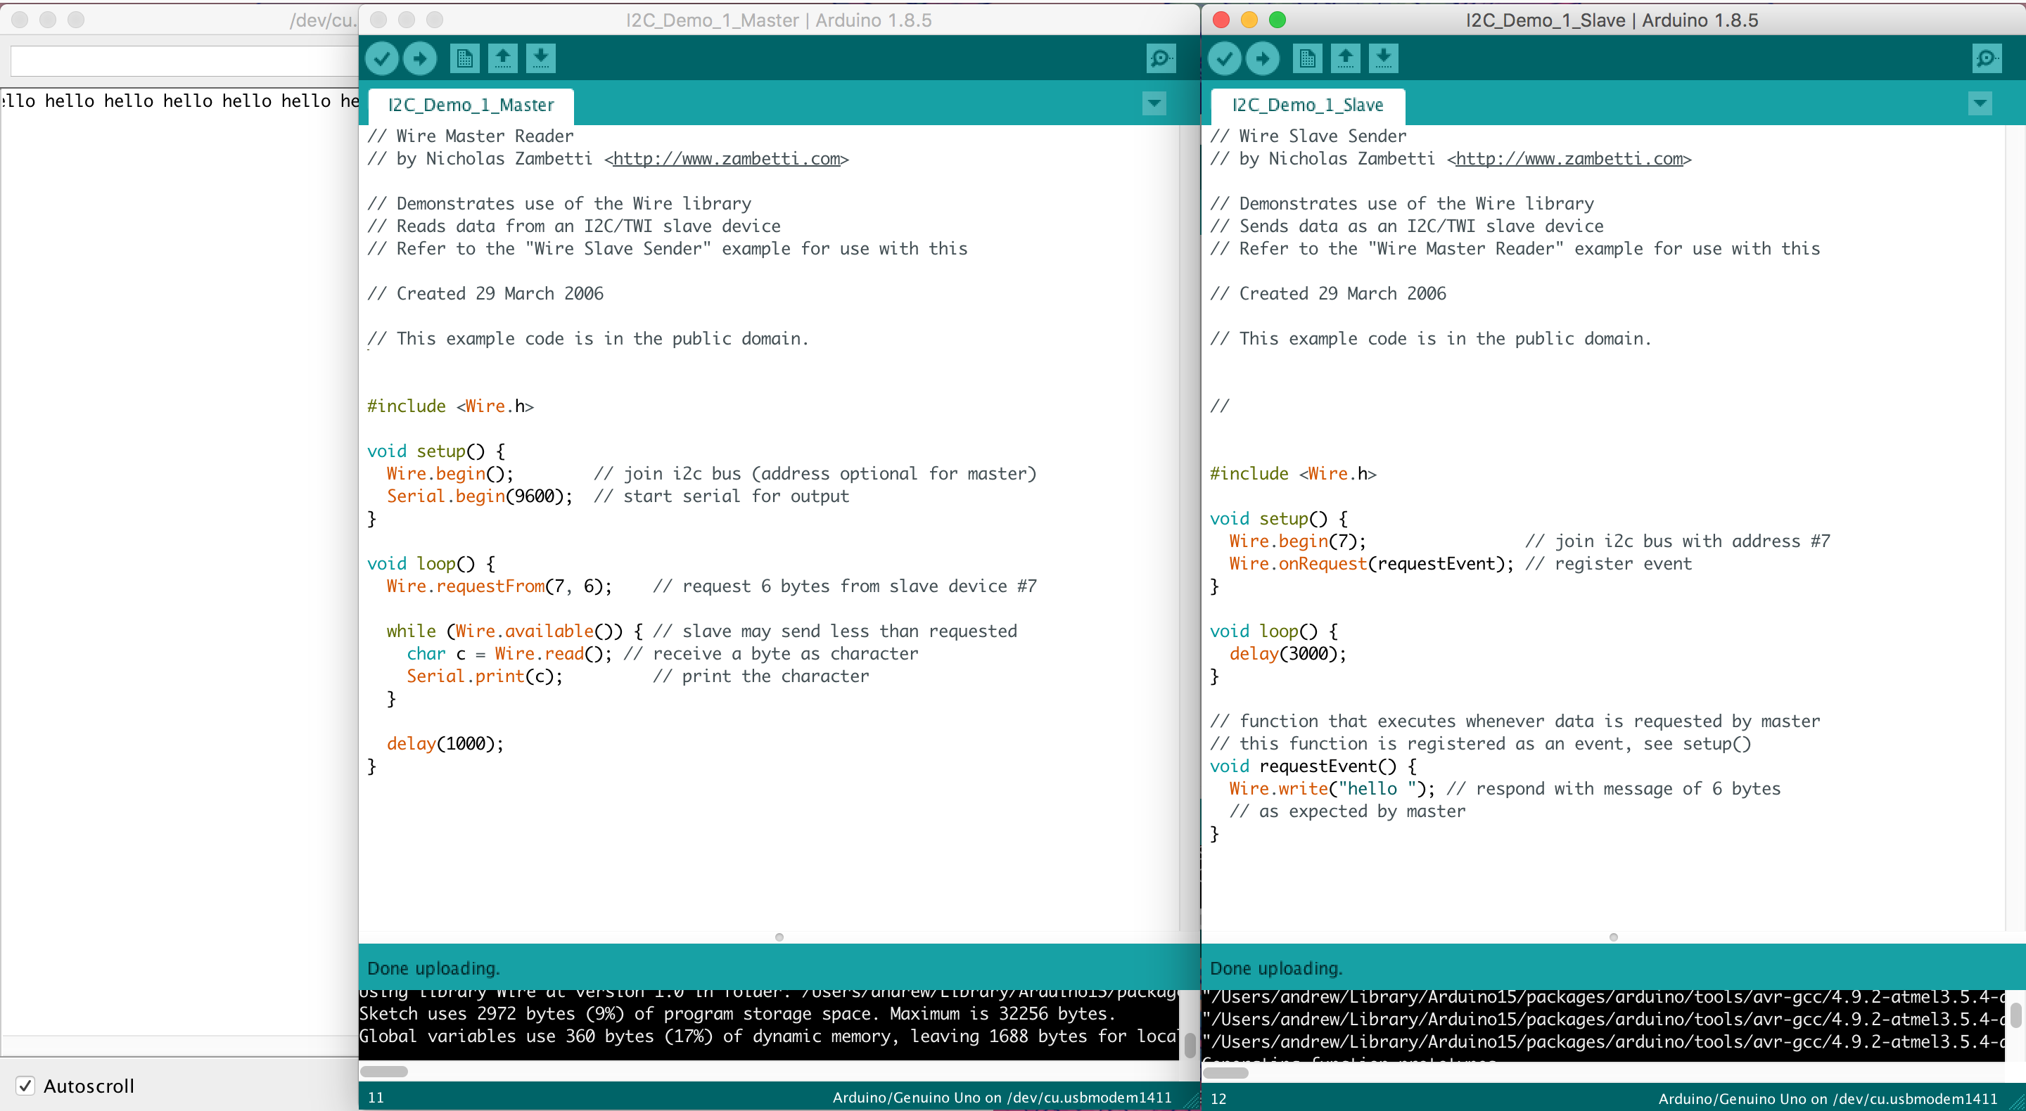
Task: Click Save sketch icon in Slave window
Action: 1384,58
